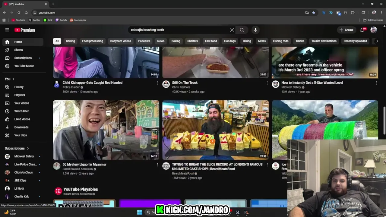
Task: Open options for Still On The Truck video
Action: pyautogui.click(x=267, y=83)
